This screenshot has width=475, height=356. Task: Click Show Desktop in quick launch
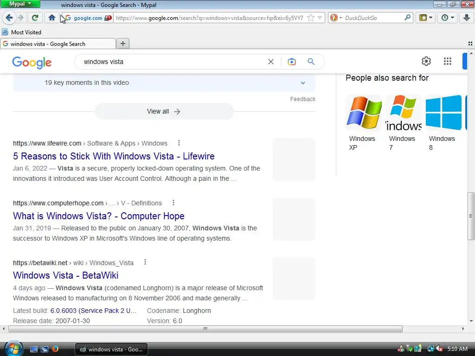33,349
